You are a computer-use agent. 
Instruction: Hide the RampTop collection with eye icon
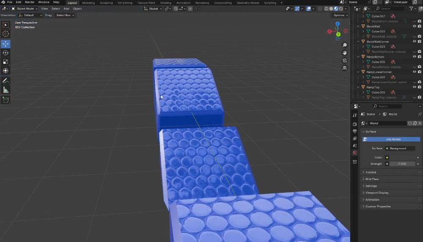[x=415, y=87]
